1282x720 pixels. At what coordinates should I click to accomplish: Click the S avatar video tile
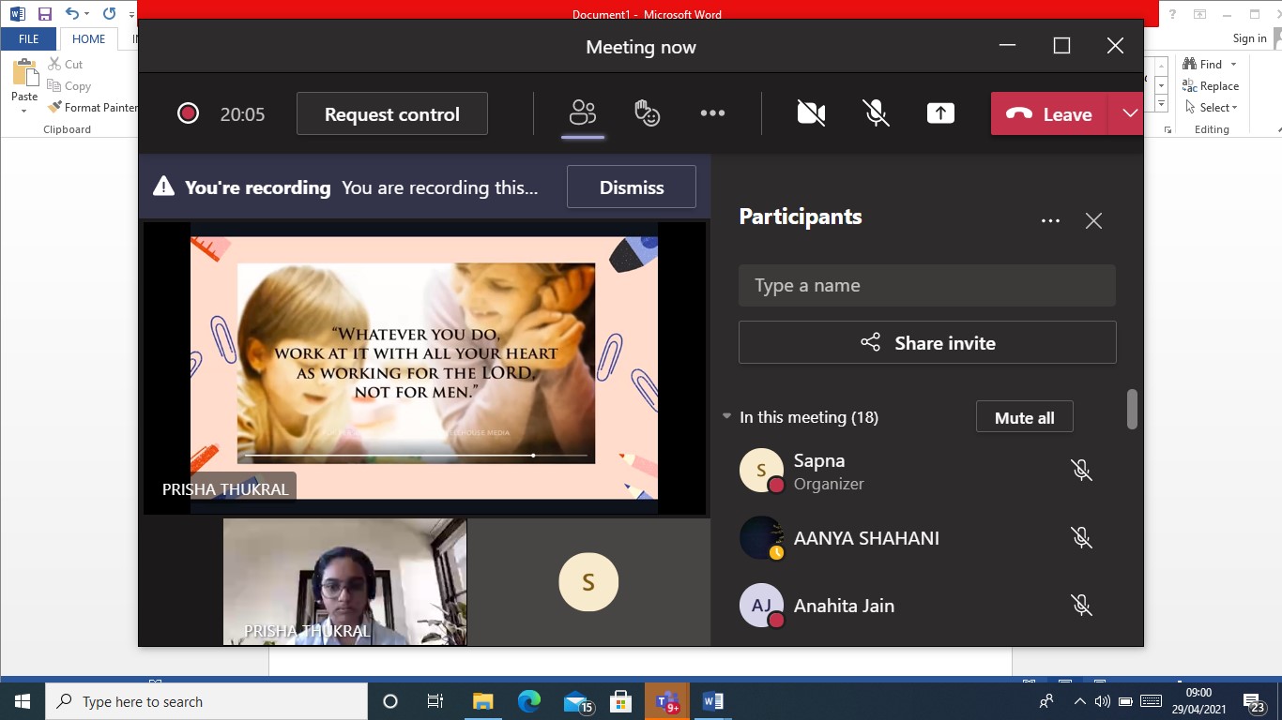coord(588,581)
